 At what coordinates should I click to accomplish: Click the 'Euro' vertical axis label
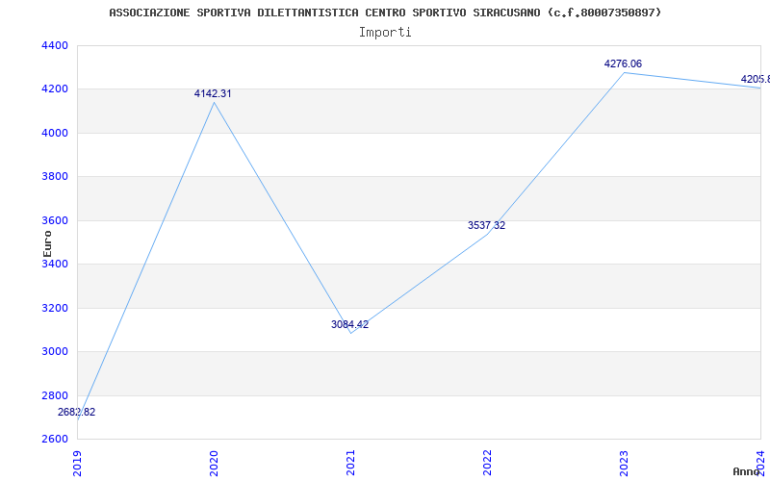pyautogui.click(x=47, y=244)
